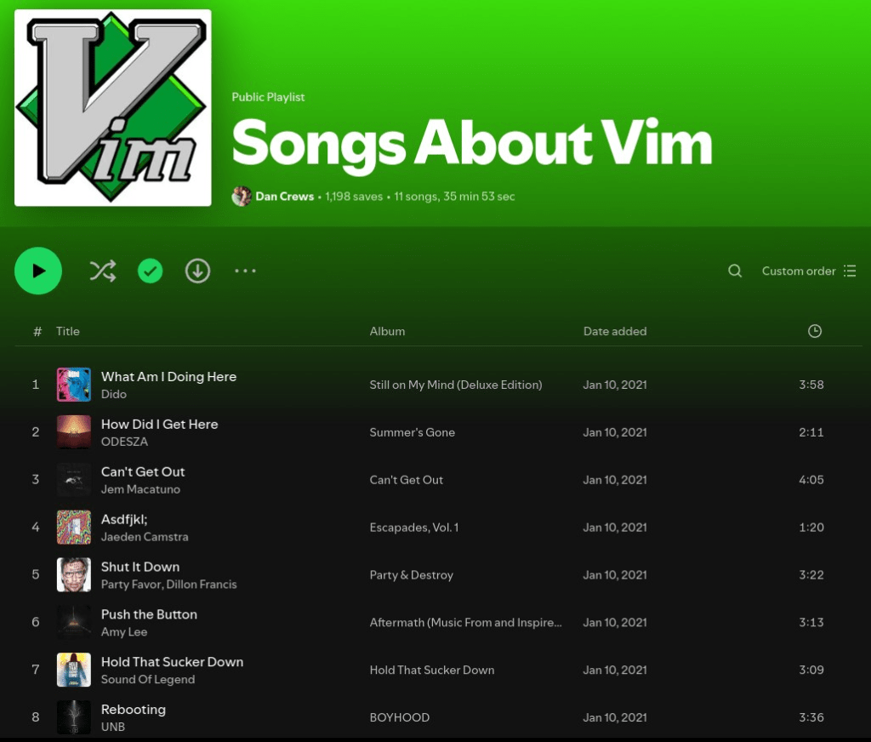
Task: Toggle shuffle mode for the playlist
Action: [x=103, y=271]
